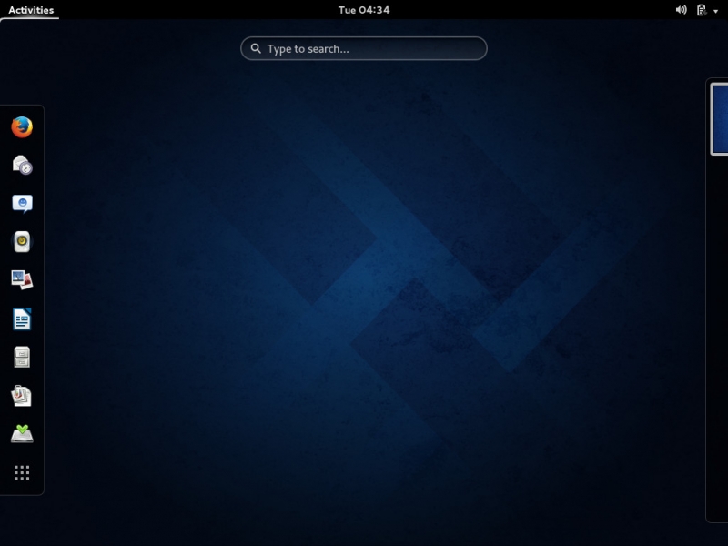Select the workspace thumbnail on right

click(719, 119)
